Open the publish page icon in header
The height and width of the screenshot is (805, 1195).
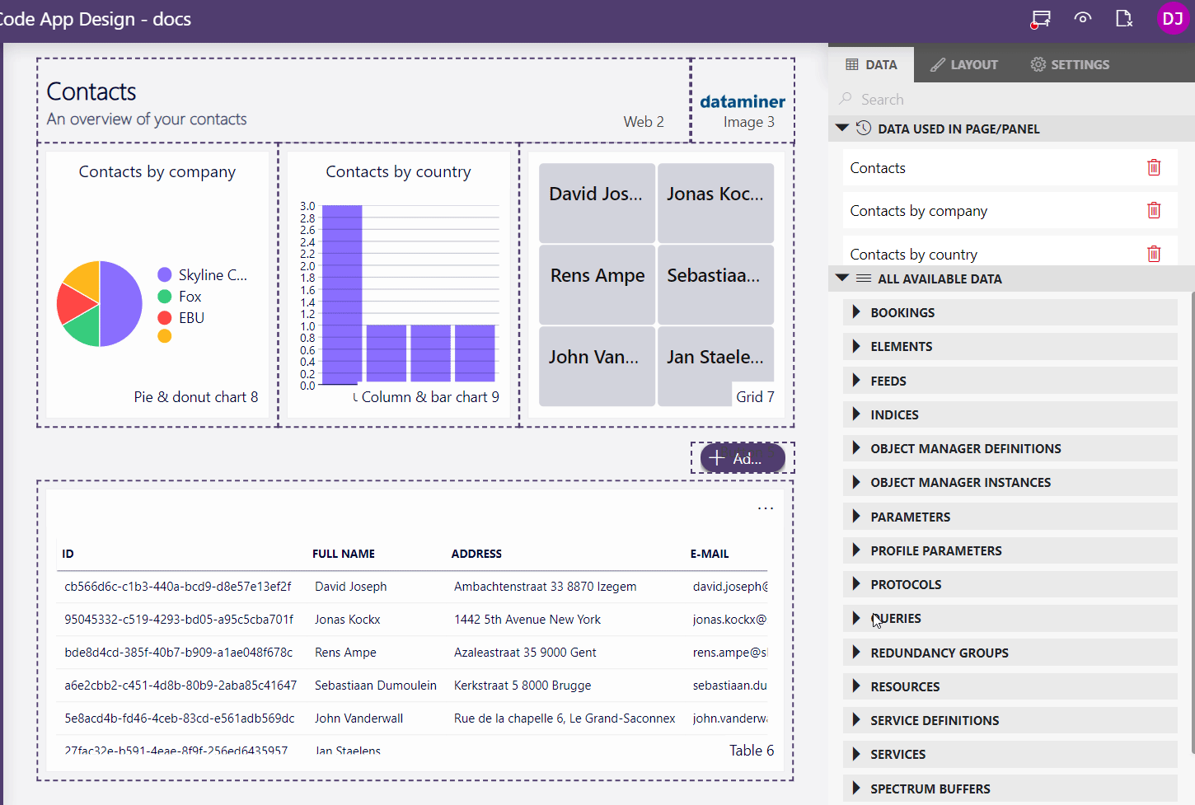1123,18
